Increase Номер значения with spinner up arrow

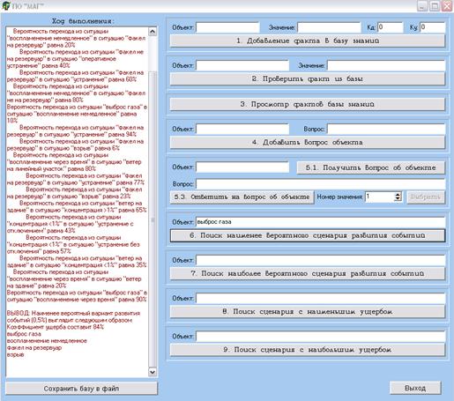click(x=398, y=195)
